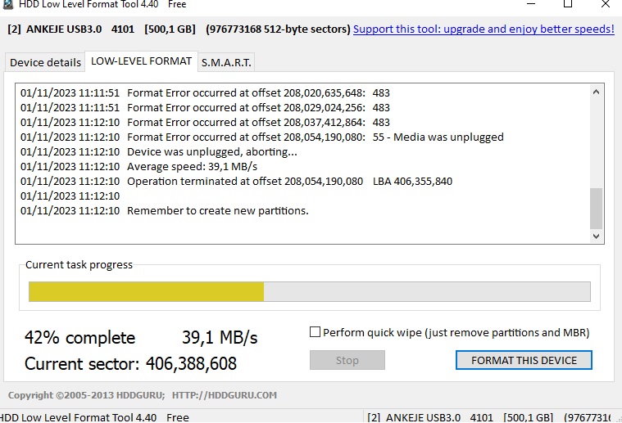
Task: Click the log scrollbar up arrow
Action: (x=597, y=92)
